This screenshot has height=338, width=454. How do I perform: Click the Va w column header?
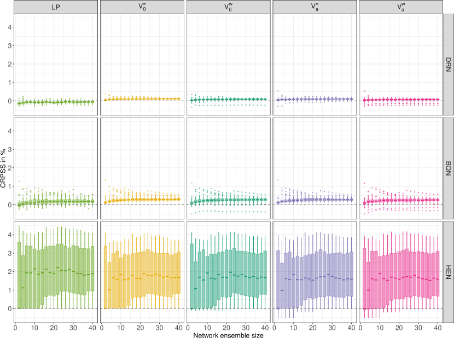[400, 7]
